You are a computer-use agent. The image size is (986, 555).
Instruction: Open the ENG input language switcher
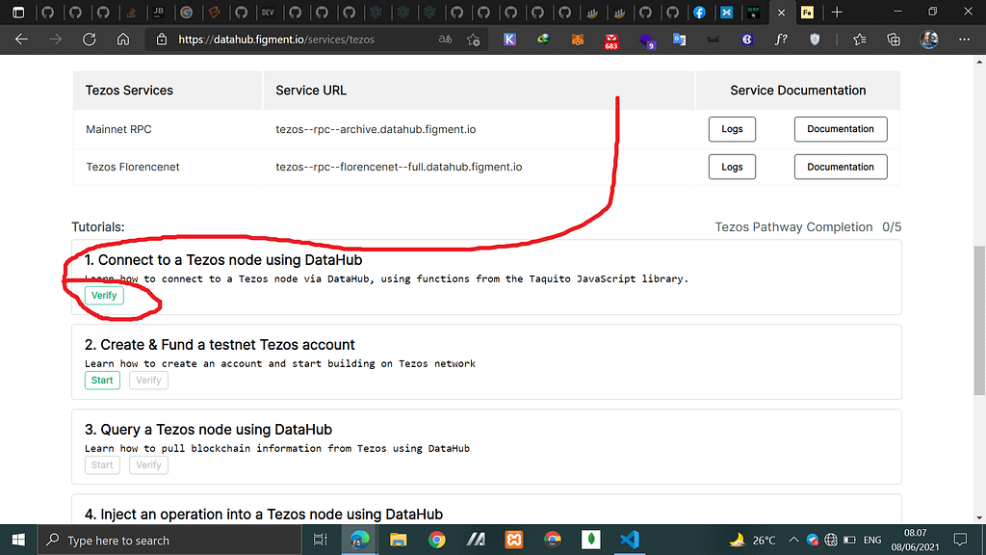point(871,540)
